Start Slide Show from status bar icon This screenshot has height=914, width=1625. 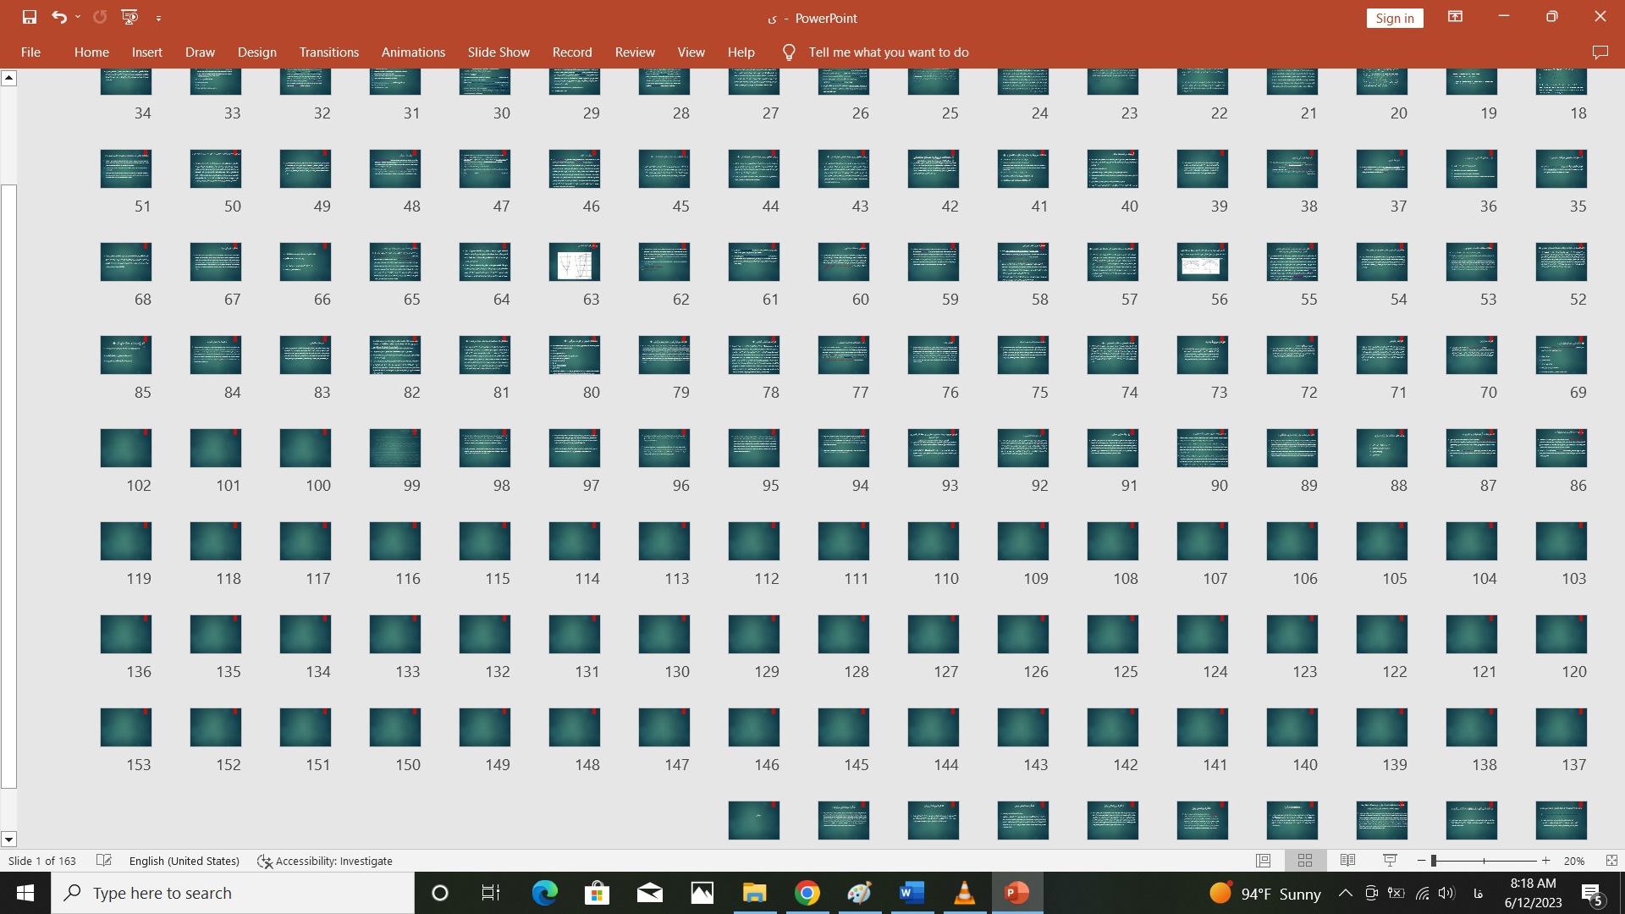(1390, 861)
